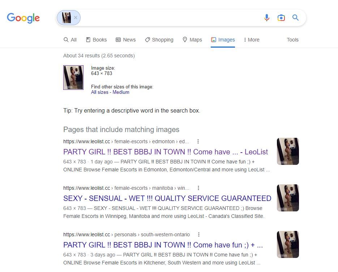Click the leolist.cc edmonton URL breadcrumb
This screenshot has height=272, width=338.
coord(126,141)
